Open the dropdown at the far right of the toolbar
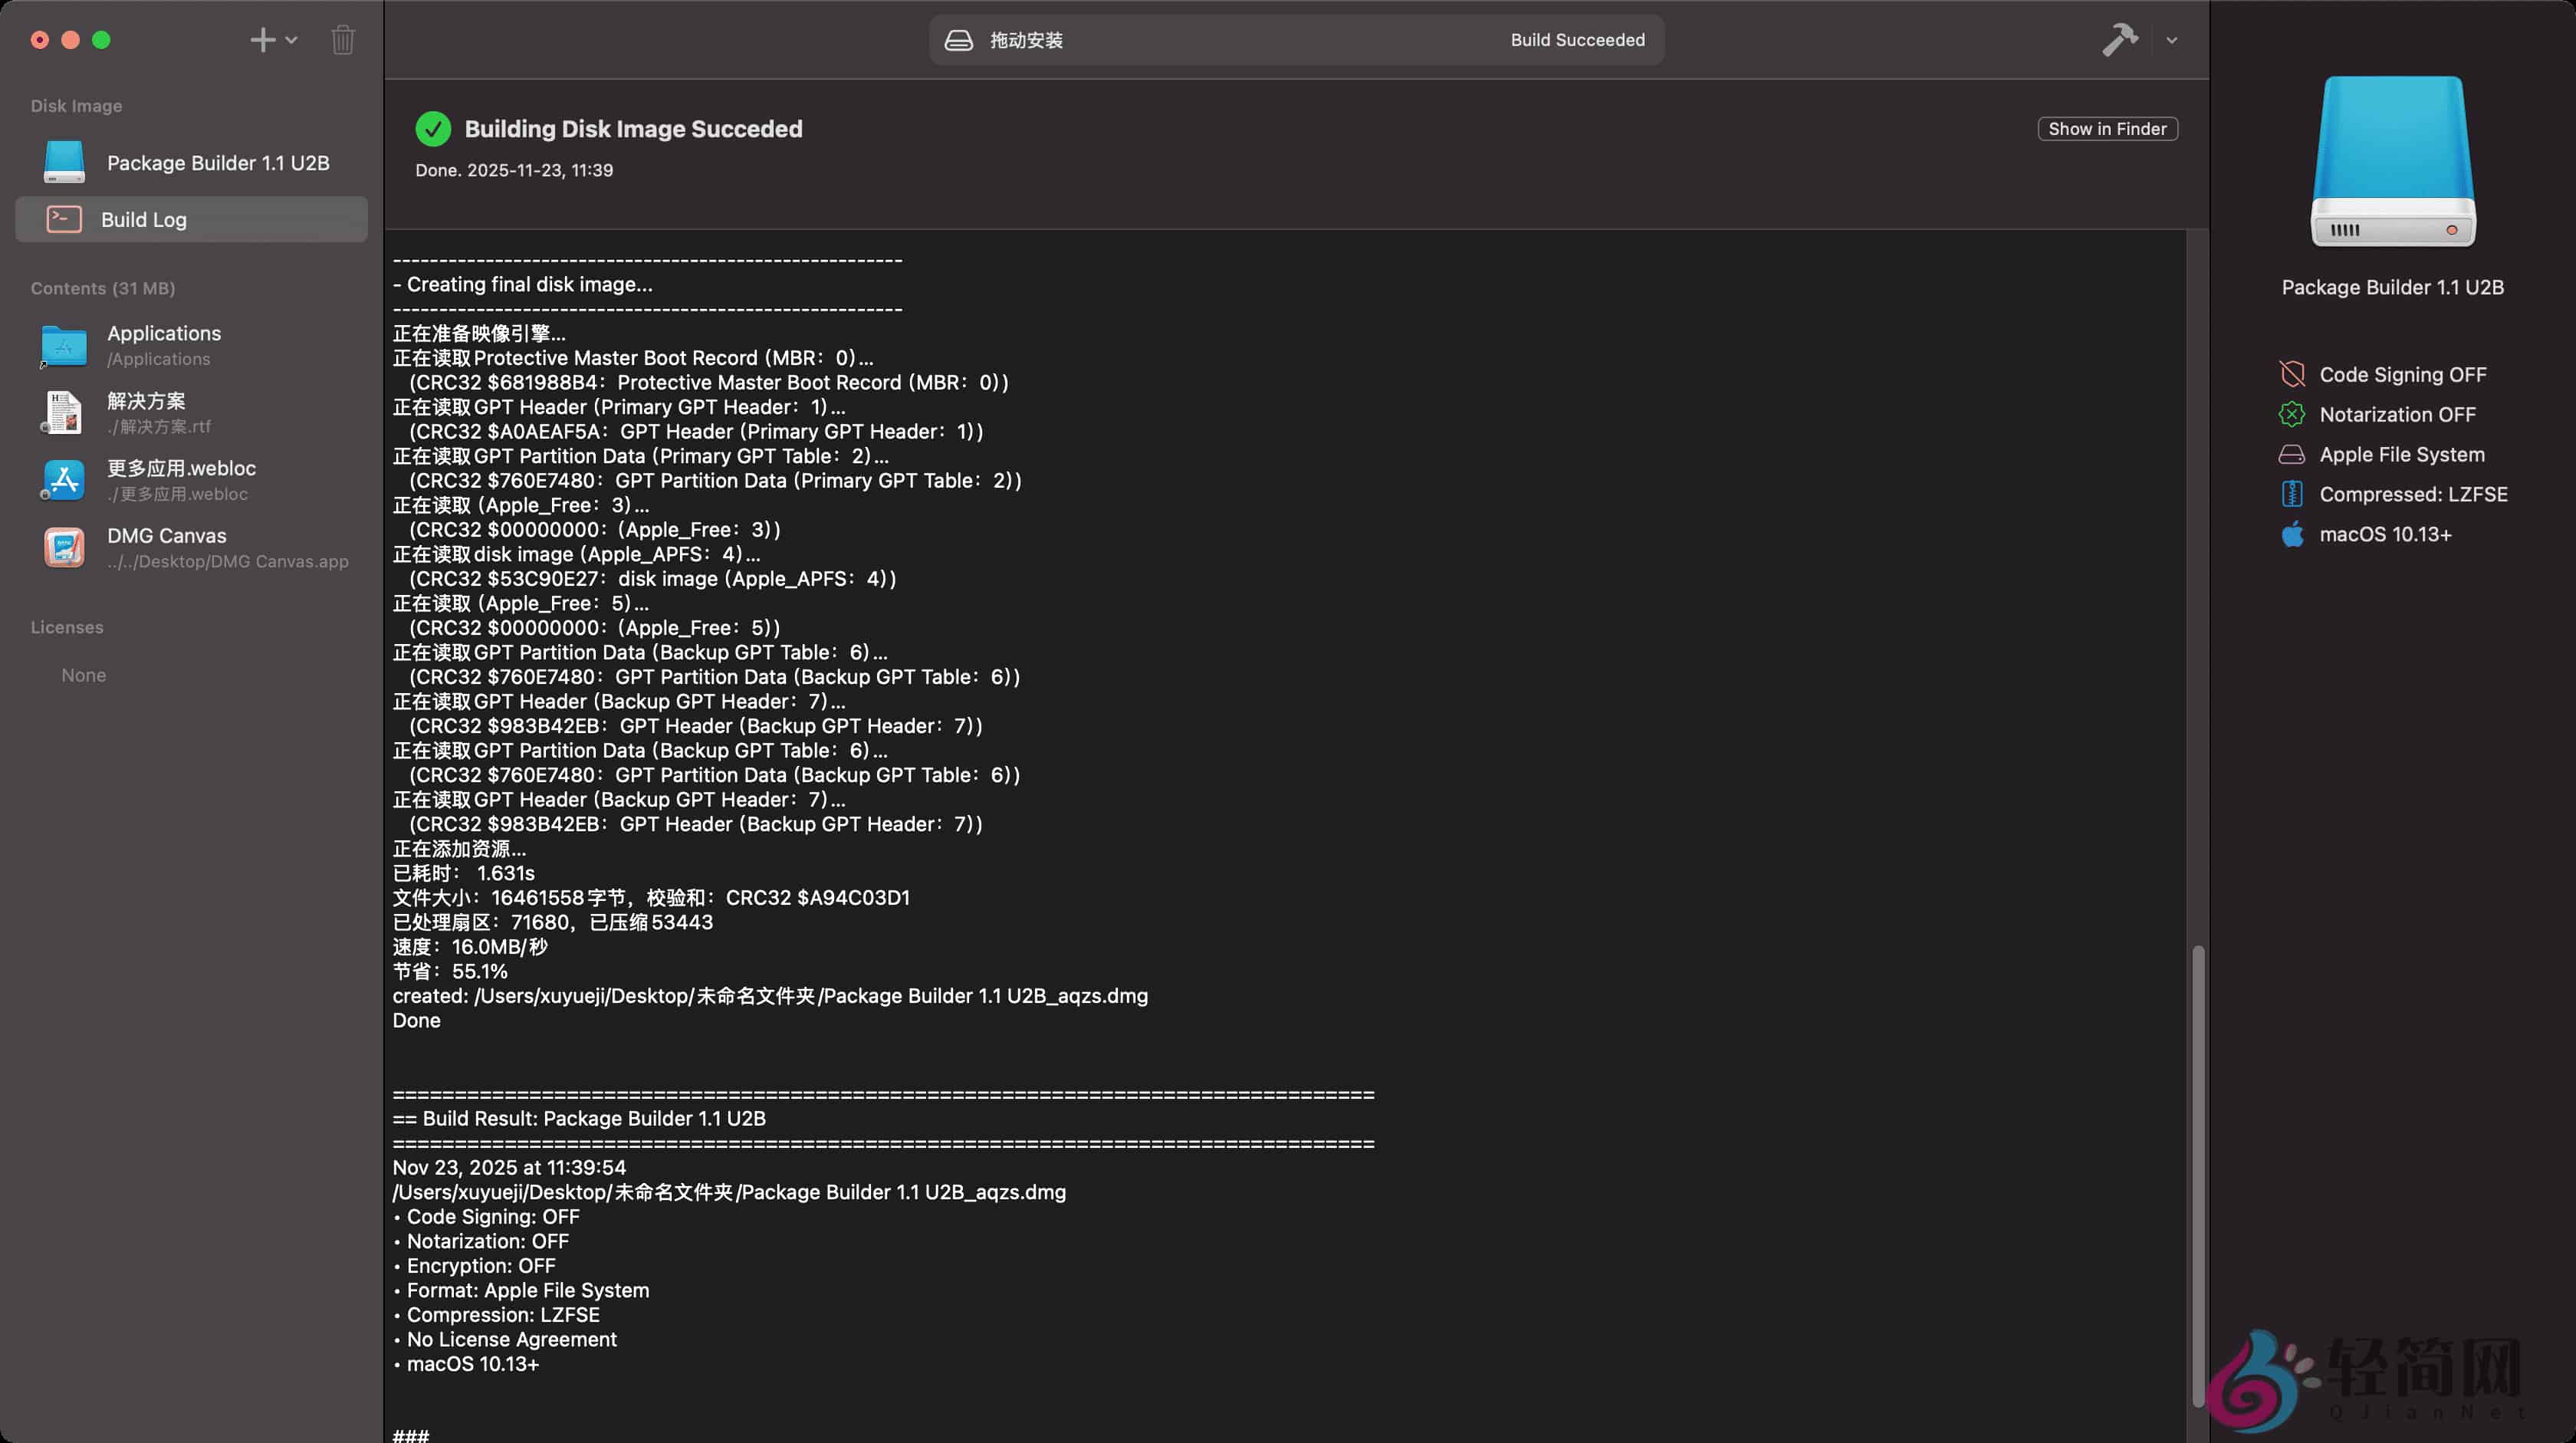 pos(2171,40)
